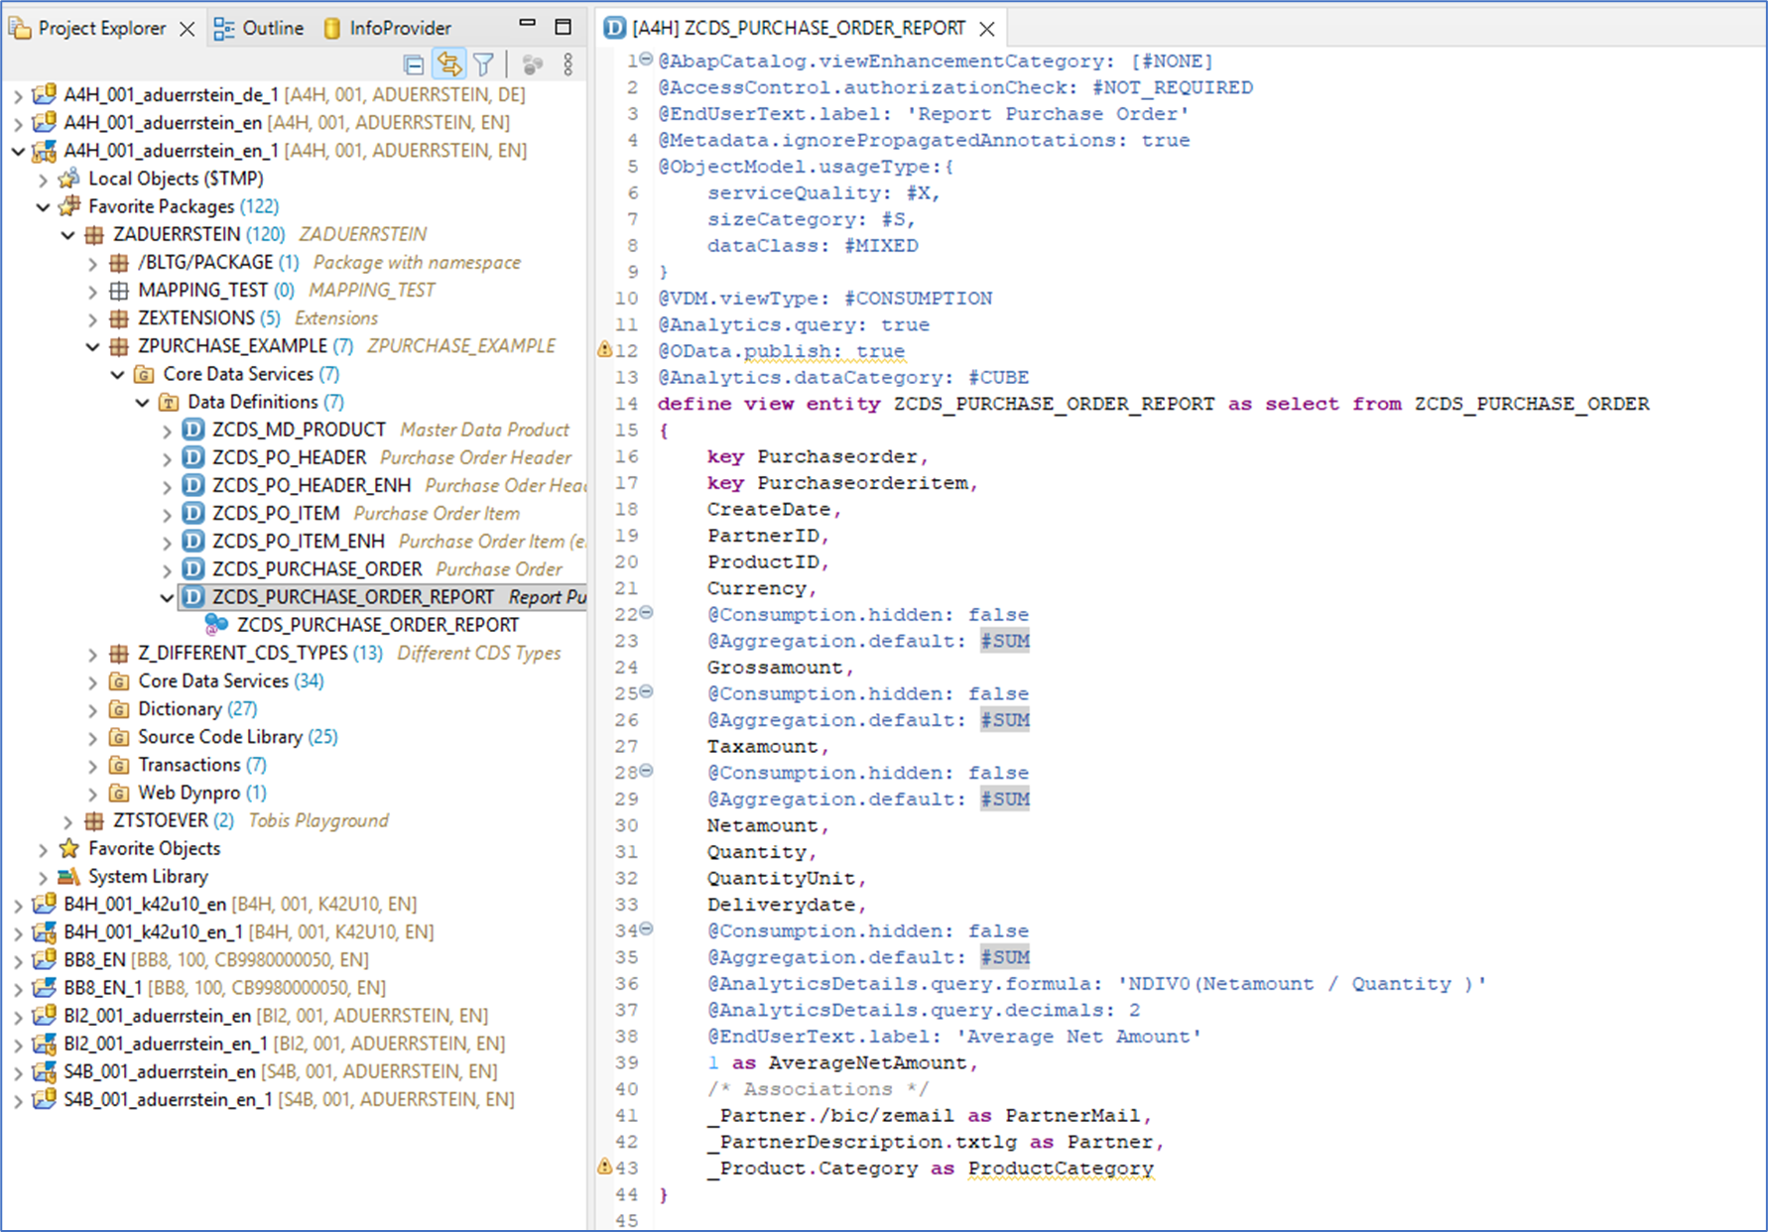
Task: Click warning marker on line 12
Action: [x=604, y=350]
